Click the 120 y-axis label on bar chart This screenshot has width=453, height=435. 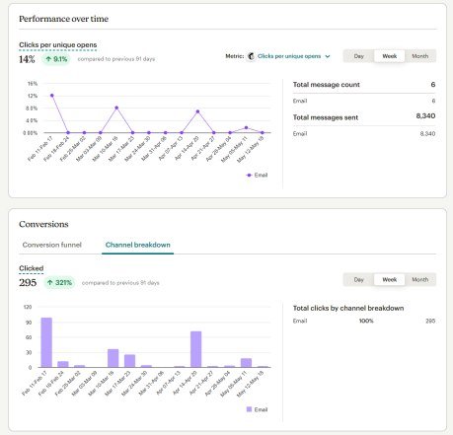pos(28,307)
